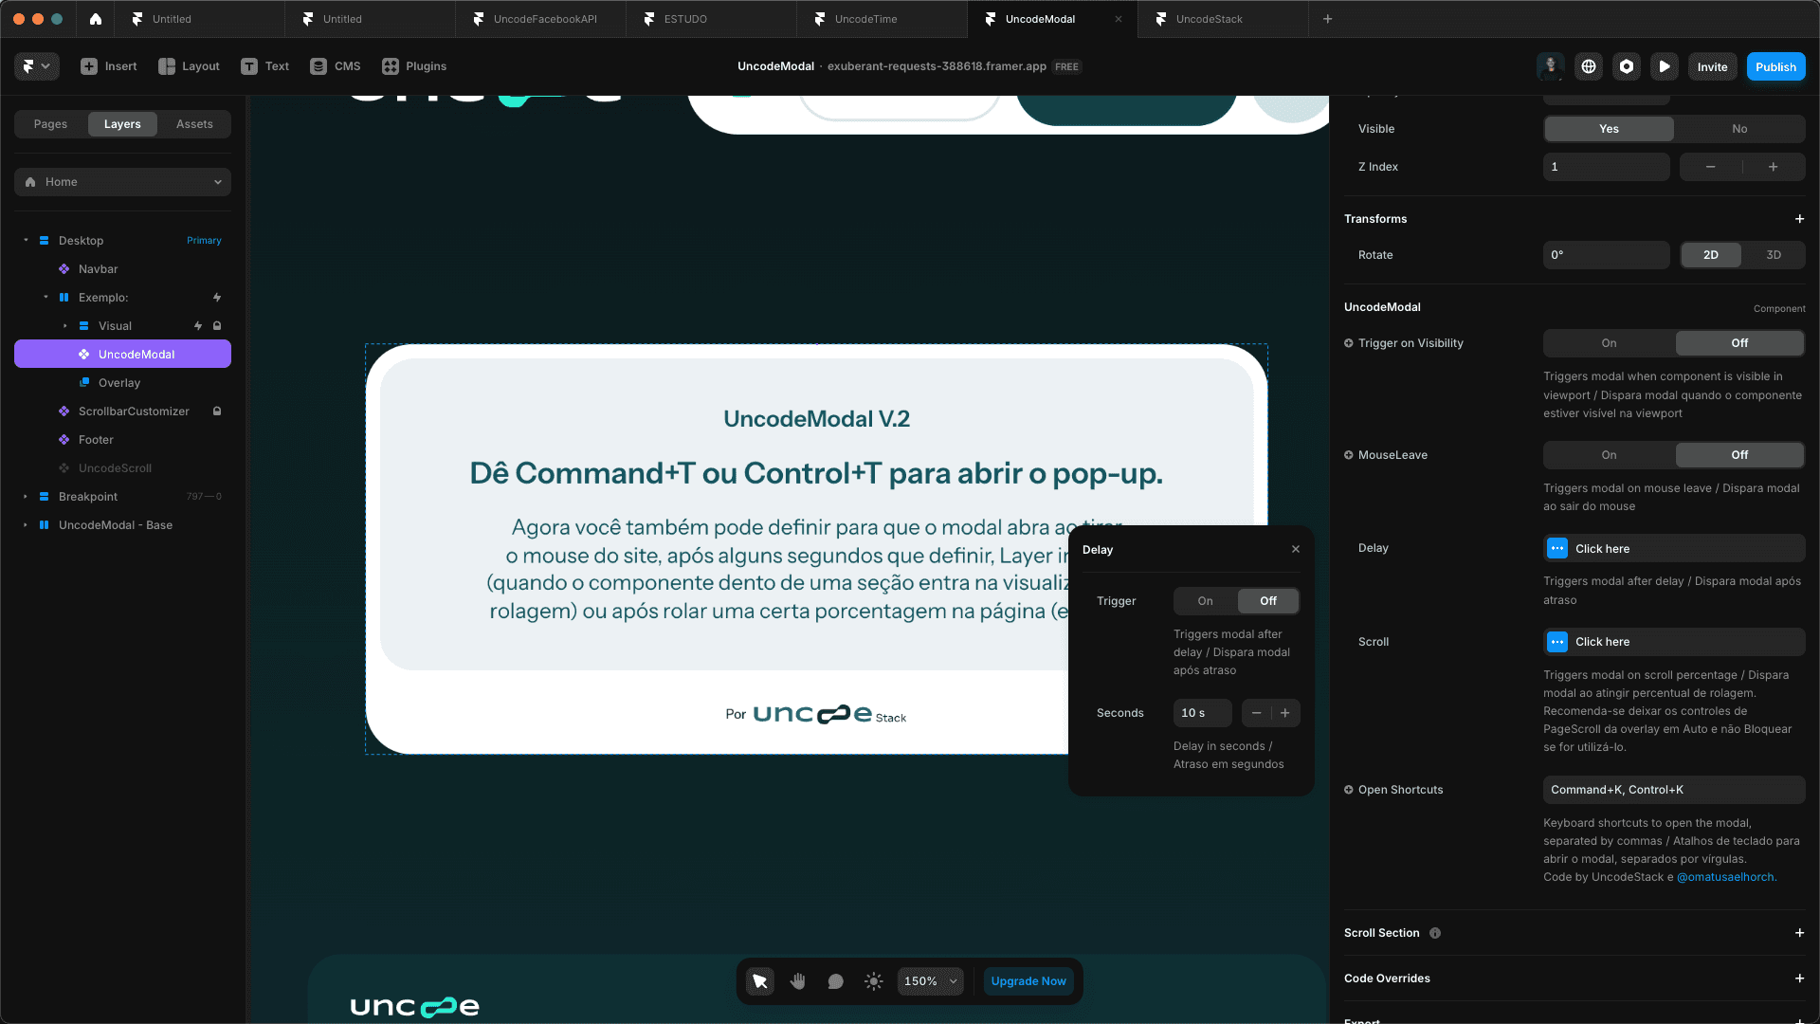
Task: Select the cursor pointer tool
Action: coord(760,981)
